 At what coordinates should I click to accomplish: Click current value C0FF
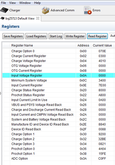click(x=102, y=158)
